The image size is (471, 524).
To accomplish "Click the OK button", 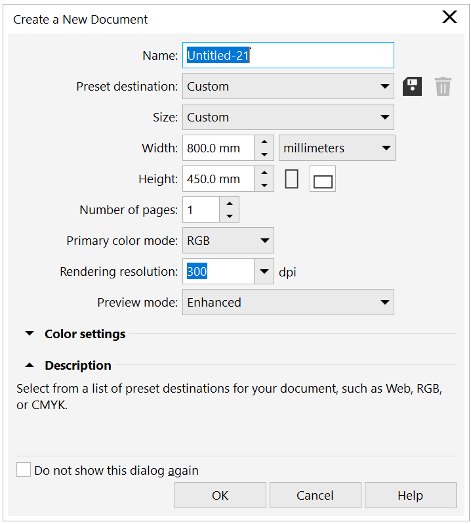I will [220, 495].
